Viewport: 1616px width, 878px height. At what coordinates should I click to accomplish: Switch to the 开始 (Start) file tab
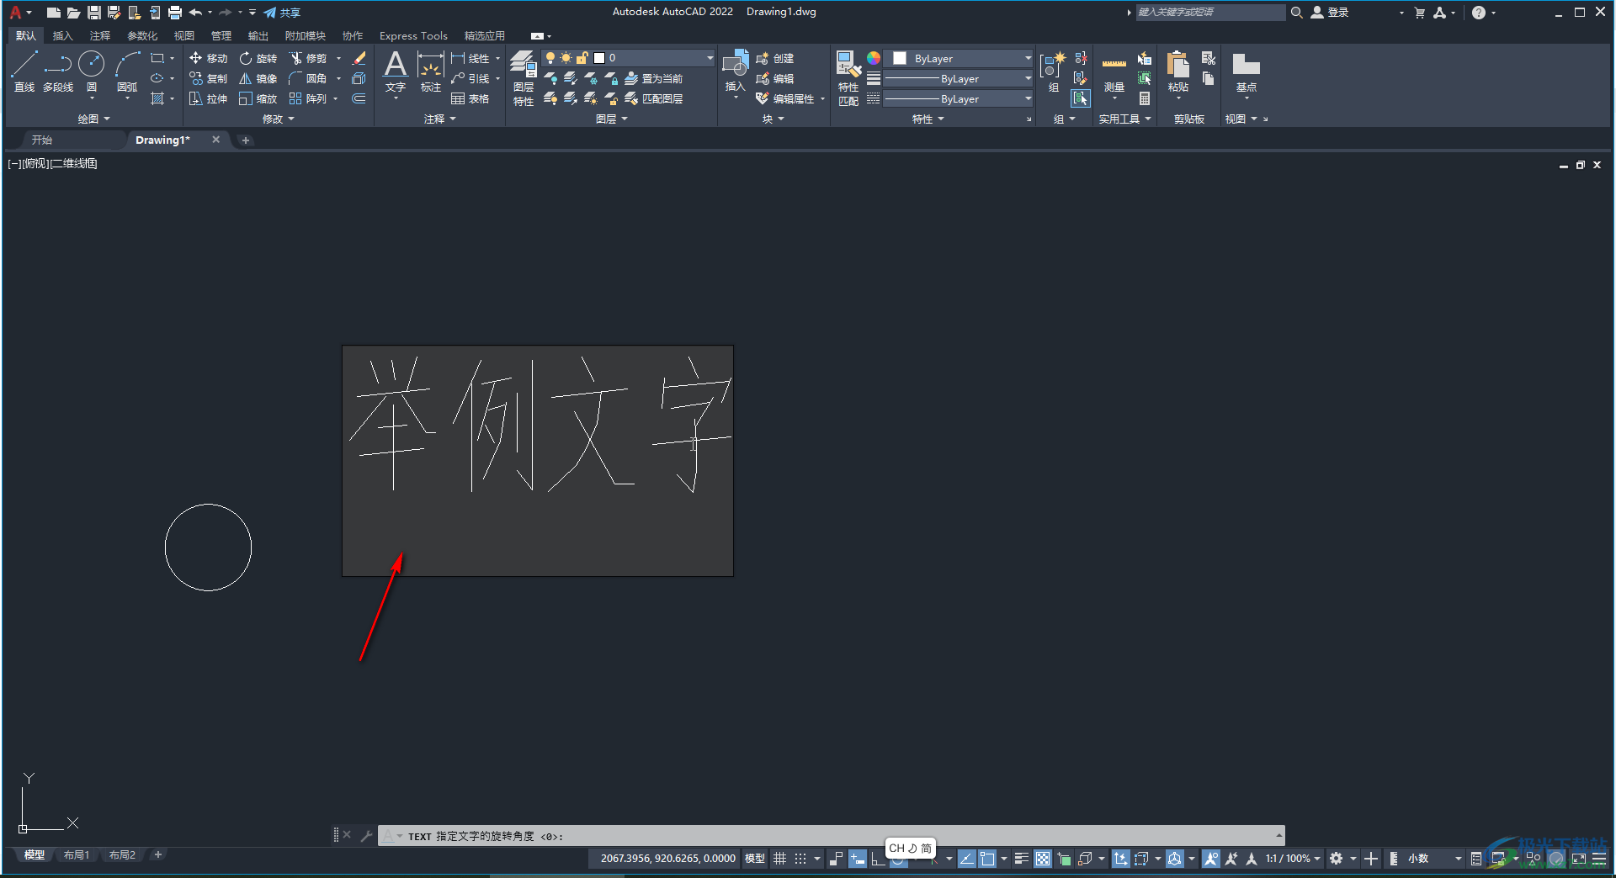click(x=42, y=140)
